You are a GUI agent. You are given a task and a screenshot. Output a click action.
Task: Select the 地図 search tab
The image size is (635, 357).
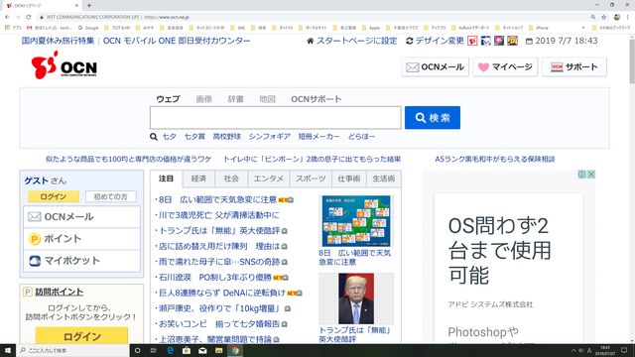[267, 99]
